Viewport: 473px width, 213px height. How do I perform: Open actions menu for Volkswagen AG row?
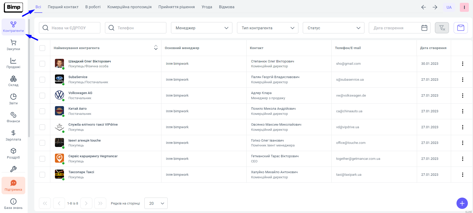(462, 96)
